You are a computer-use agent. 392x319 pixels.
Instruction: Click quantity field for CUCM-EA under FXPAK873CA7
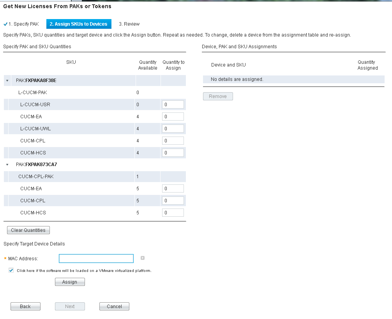pyautogui.click(x=173, y=188)
